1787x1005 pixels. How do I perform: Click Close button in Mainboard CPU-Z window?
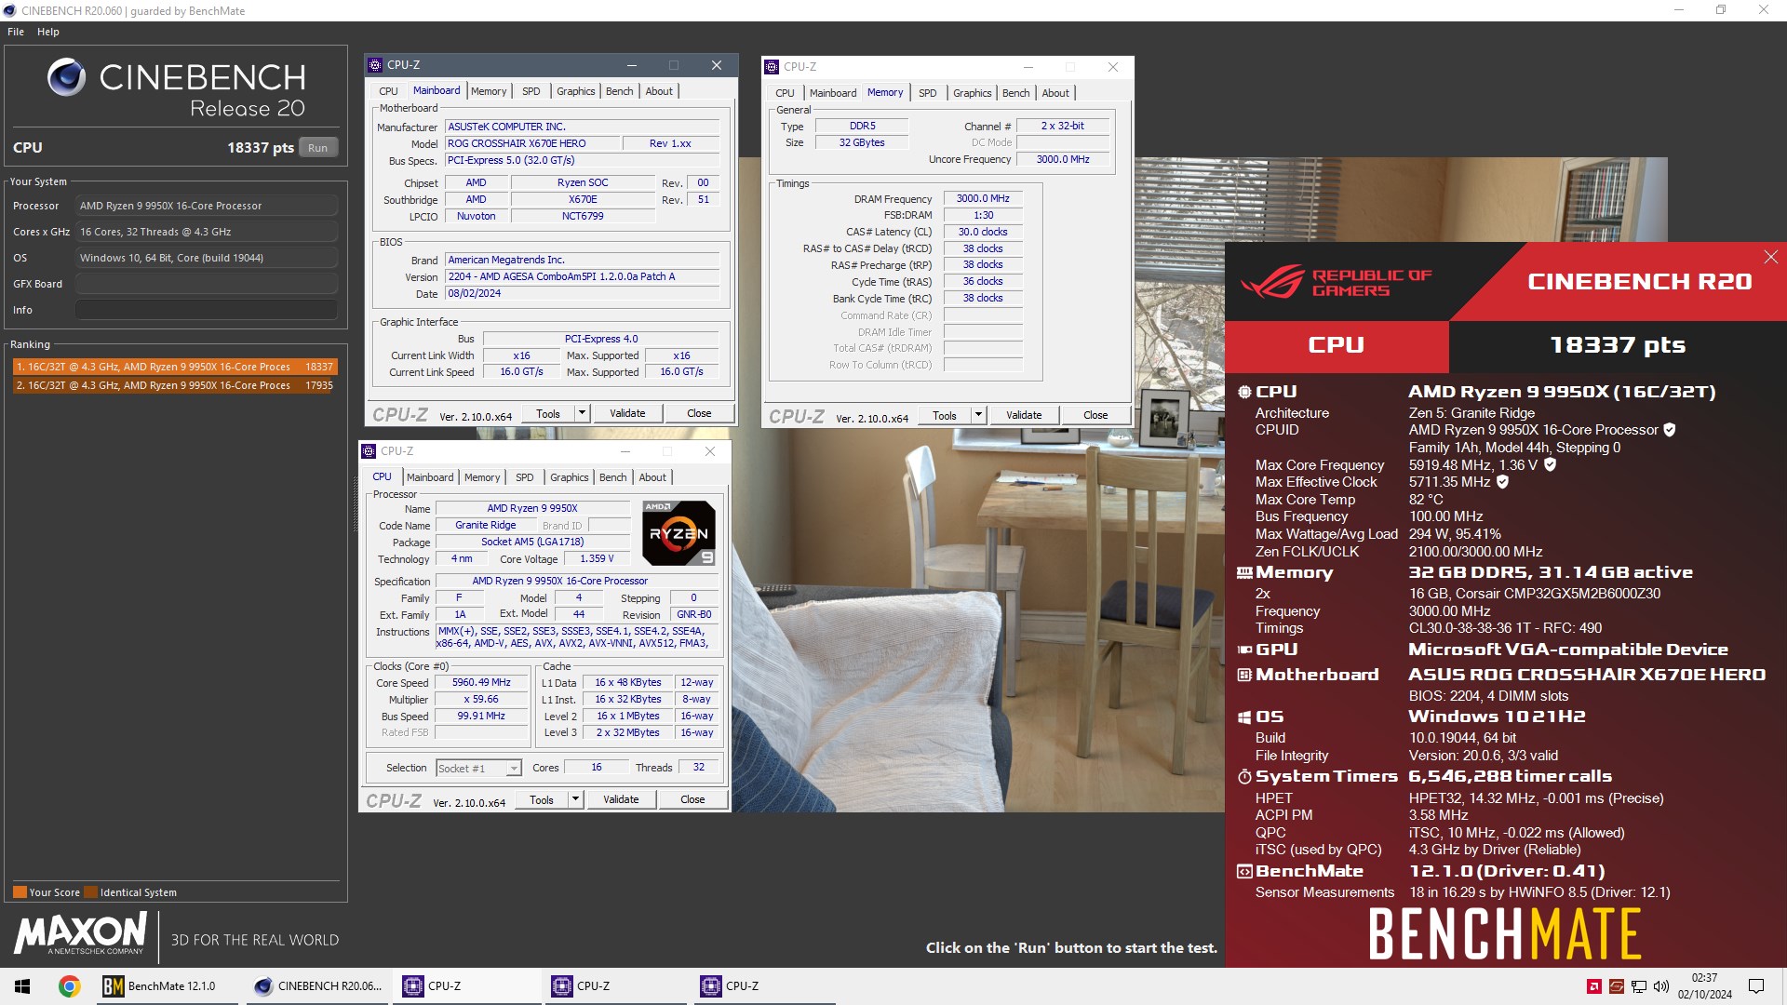pos(699,413)
